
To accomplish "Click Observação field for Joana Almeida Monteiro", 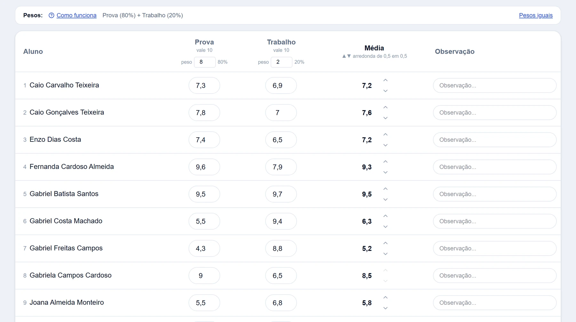I will coord(495,303).
